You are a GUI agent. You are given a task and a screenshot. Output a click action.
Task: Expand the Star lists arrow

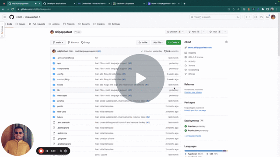[225, 32]
